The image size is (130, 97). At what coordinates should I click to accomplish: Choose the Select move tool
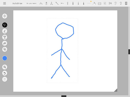point(5,16)
